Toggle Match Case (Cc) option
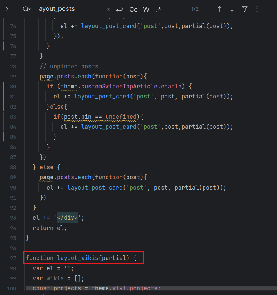Screen dimensions: 277x295 [x=133, y=9]
